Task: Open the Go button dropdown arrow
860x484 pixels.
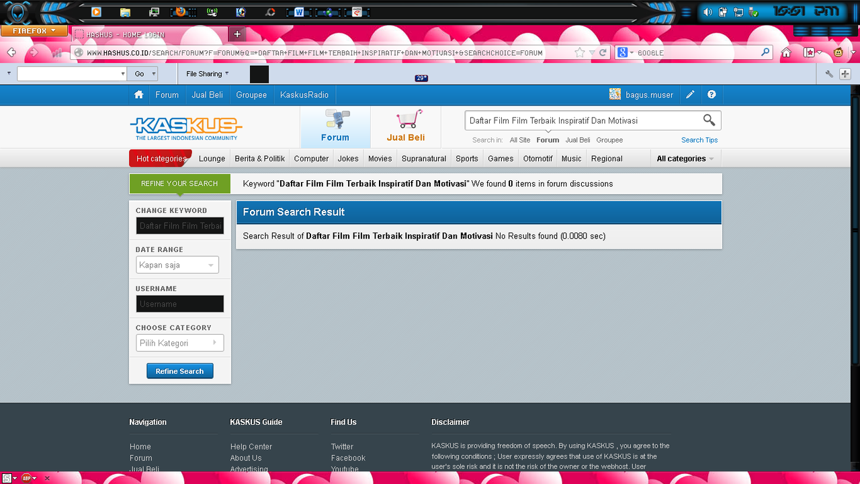Action: (x=154, y=74)
